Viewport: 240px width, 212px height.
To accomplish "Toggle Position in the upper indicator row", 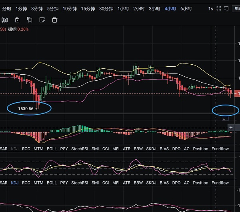I will point(200,149).
